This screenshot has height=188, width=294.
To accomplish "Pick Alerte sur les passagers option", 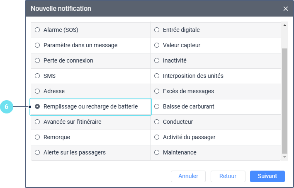I will pos(37,152).
